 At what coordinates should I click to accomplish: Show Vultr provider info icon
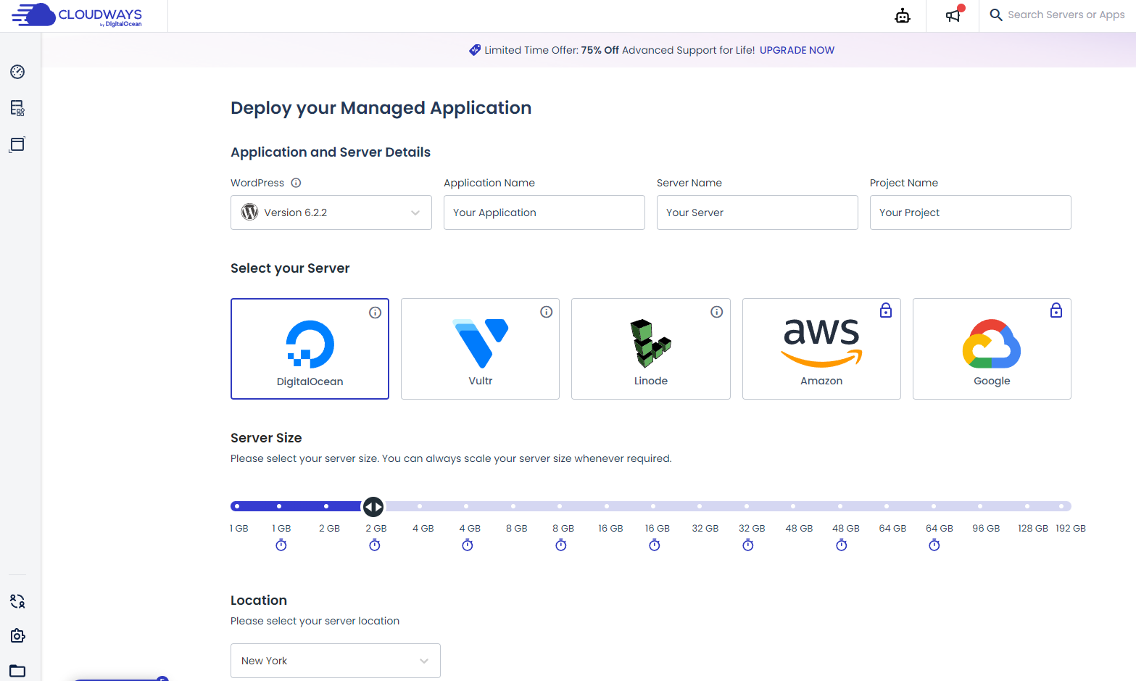547,312
